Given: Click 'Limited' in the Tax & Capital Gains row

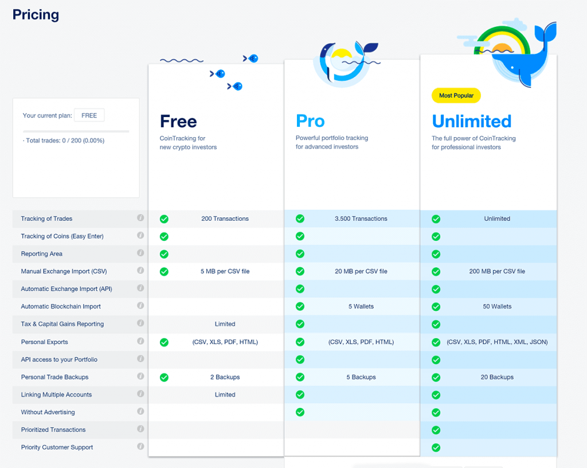Looking at the screenshot, I should pos(225,324).
